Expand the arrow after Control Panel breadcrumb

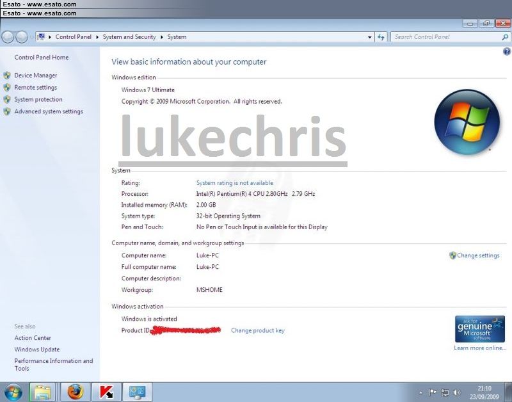point(97,37)
